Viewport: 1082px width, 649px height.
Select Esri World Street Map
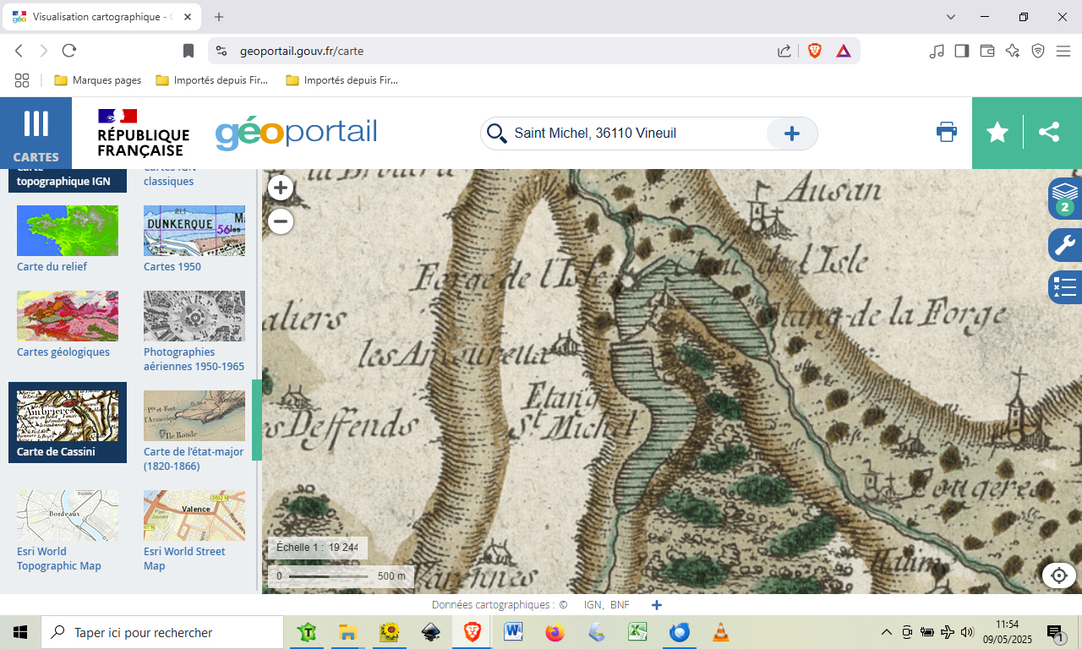194,515
